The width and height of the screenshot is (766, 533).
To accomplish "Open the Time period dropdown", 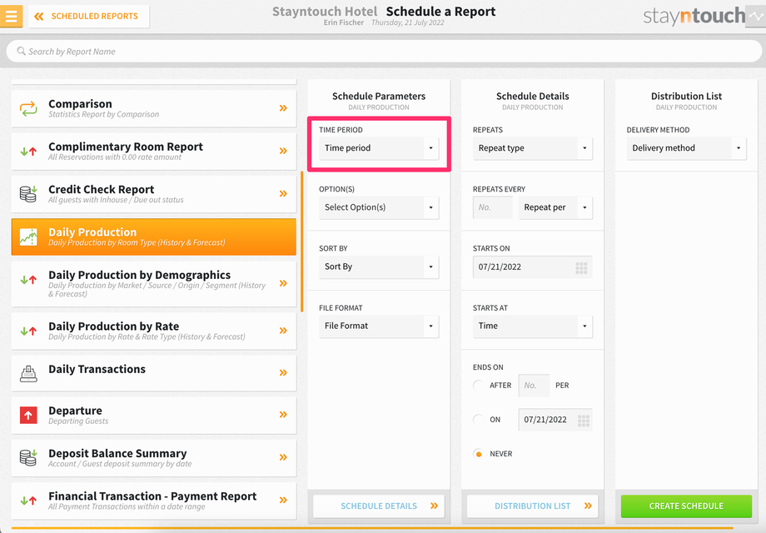I will pyautogui.click(x=379, y=148).
